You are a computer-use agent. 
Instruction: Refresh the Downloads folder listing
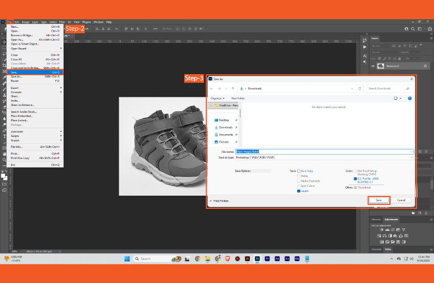coord(360,88)
